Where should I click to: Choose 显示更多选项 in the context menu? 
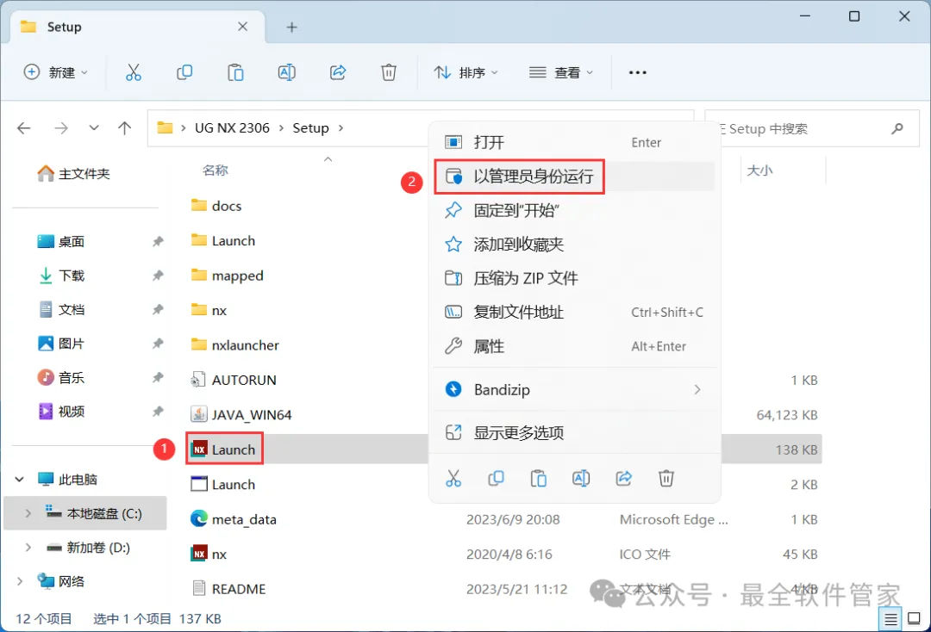pos(573,433)
